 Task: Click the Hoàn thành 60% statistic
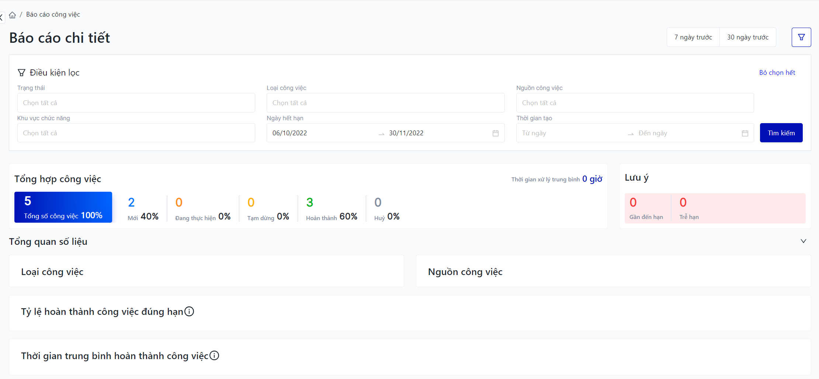click(x=331, y=209)
